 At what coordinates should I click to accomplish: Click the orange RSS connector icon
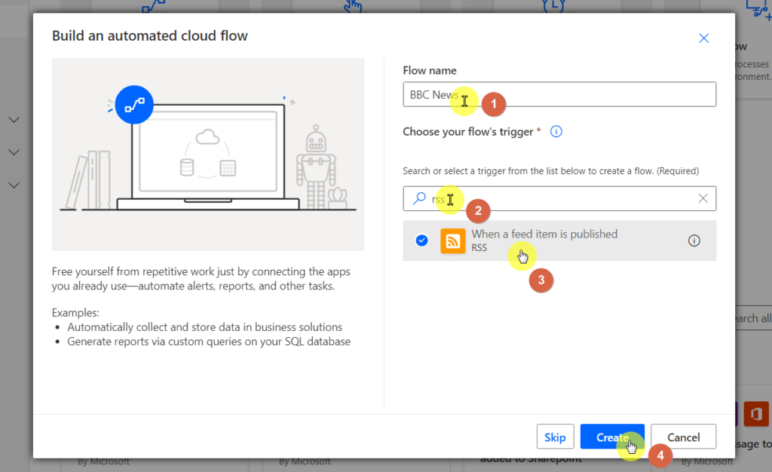pos(452,241)
